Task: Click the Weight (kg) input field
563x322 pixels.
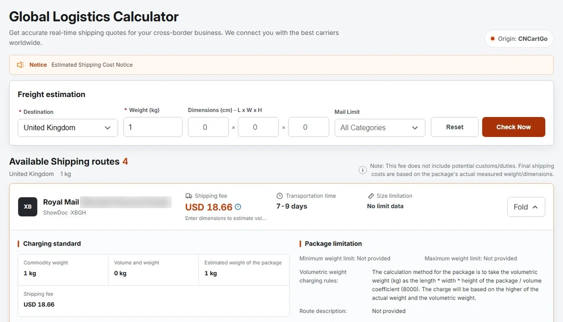Action: [153, 127]
